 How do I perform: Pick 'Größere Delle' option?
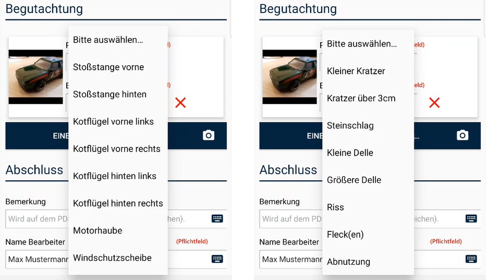354,180
